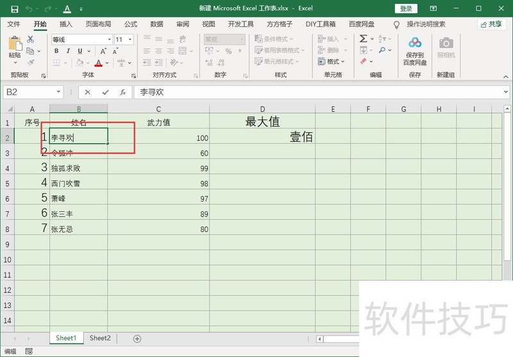Toggle Middle Align
Viewport: 513px width, 357px height.
click(x=159, y=39)
